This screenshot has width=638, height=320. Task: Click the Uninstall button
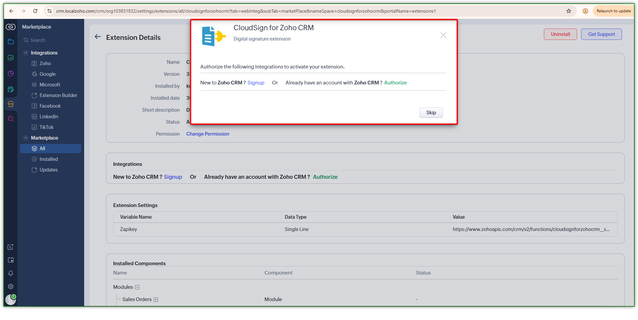[x=560, y=34]
